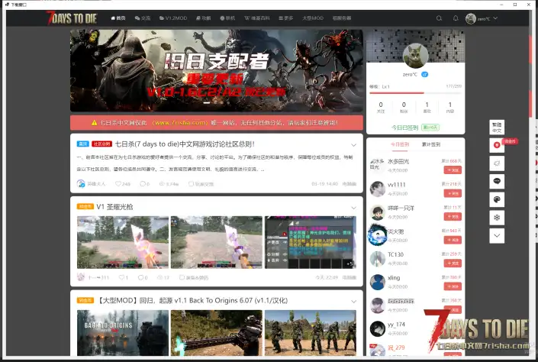Click the snowflake effect icon in side toolbar
The image size is (538, 362).
(498, 218)
